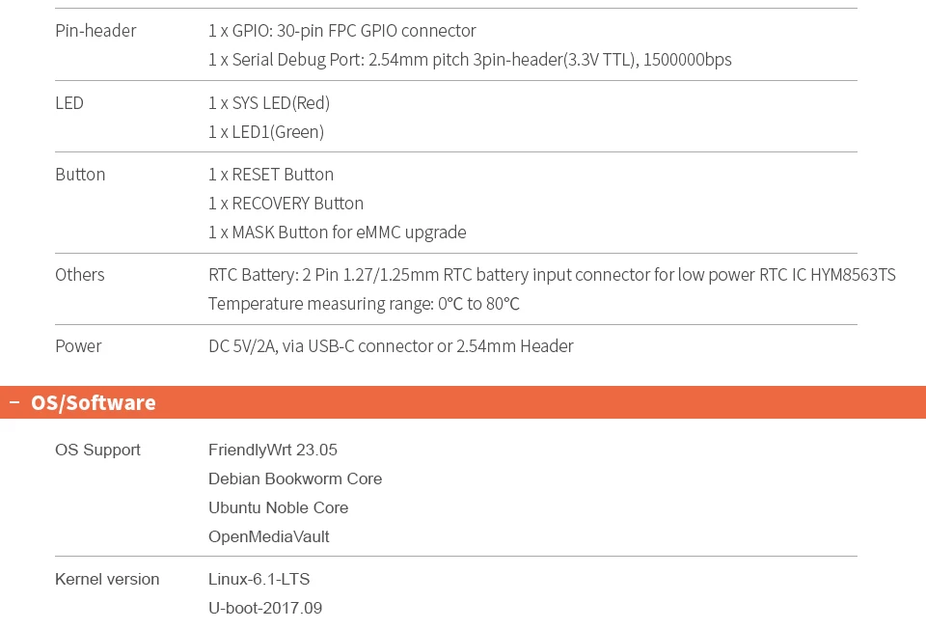
Task: Click the Button row label
Action: pyautogui.click(x=80, y=175)
